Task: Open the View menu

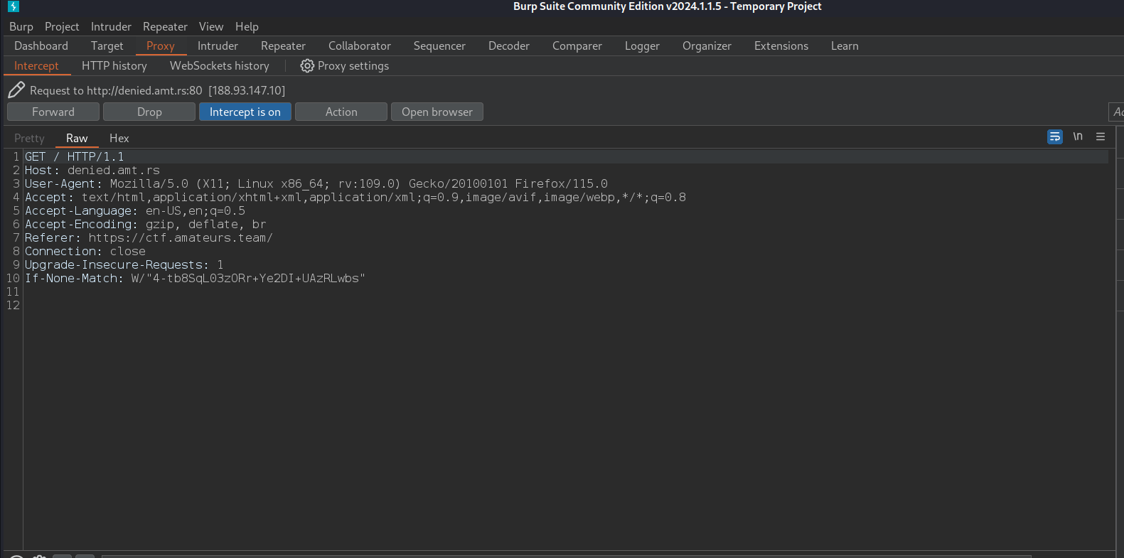Action: coord(211,26)
